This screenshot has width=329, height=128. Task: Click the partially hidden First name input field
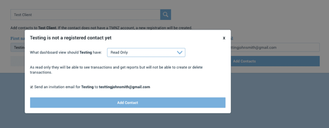coord(18,48)
